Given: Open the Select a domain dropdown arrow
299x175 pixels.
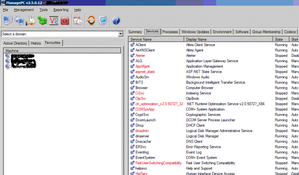Looking at the screenshot, I should tap(121, 34).
